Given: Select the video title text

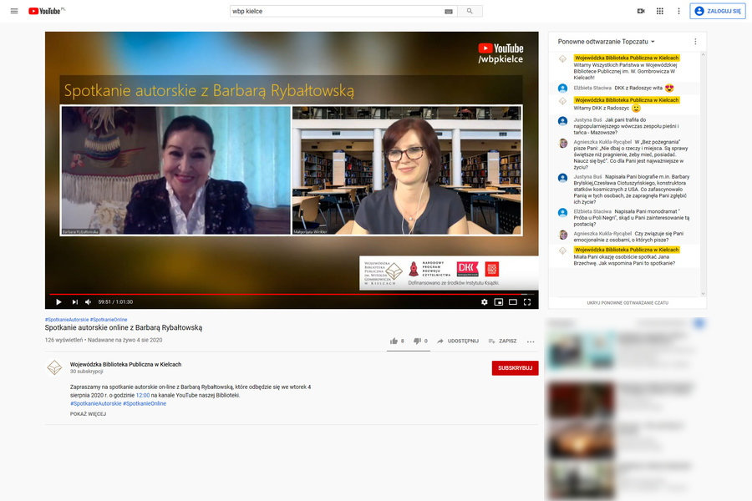Looking at the screenshot, I should [x=124, y=327].
